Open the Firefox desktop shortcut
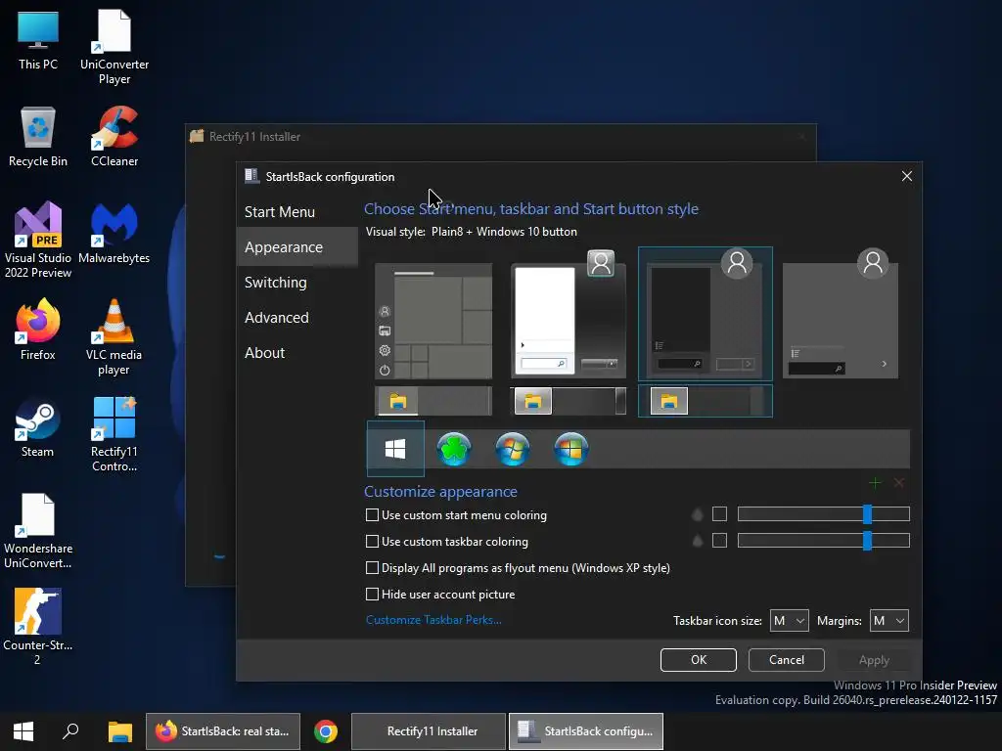 tap(38, 331)
